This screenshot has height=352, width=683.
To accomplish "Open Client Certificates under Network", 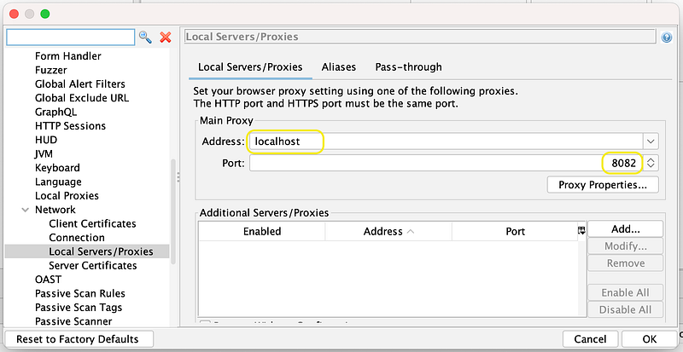I will [x=92, y=223].
